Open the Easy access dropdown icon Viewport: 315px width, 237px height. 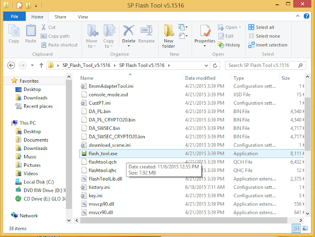pyautogui.click(x=183, y=36)
